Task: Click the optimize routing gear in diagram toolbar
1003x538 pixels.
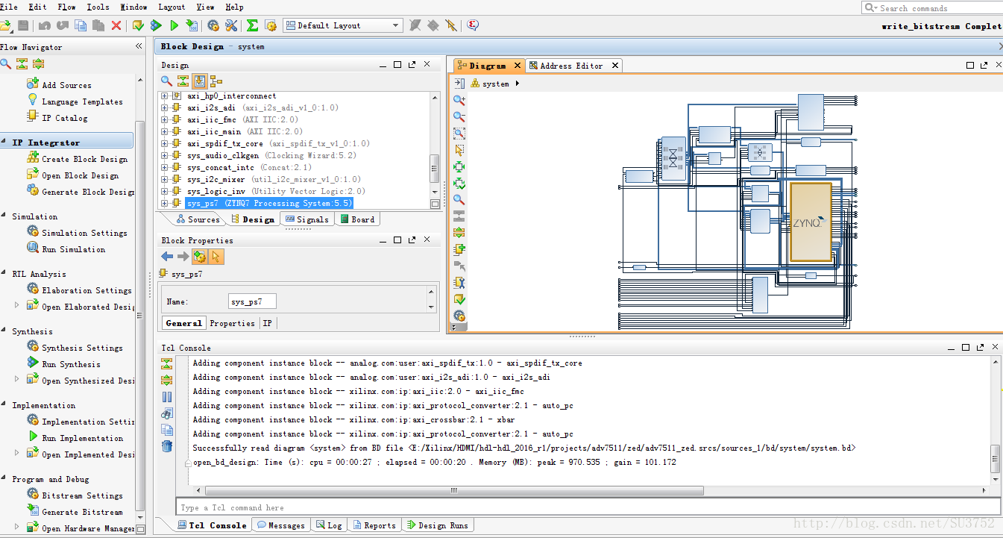Action: pyautogui.click(x=459, y=316)
